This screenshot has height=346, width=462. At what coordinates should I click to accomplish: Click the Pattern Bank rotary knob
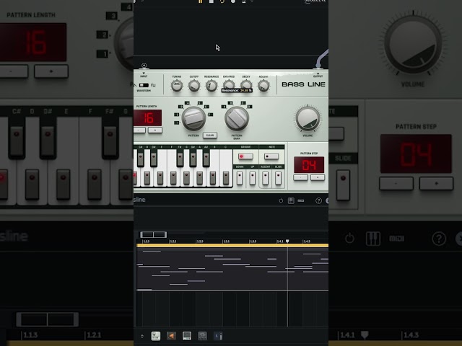[x=237, y=118]
